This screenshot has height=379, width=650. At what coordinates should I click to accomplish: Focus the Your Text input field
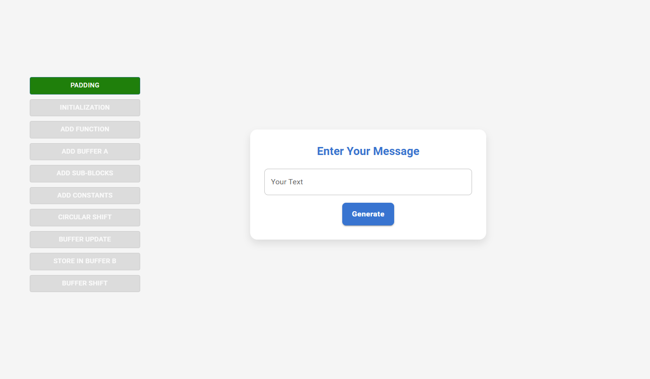[368, 182]
